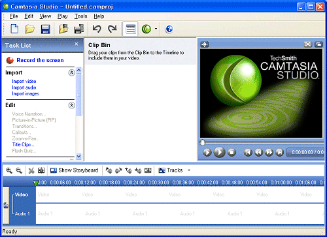
Task: Collapse the Edit section chevron
Action: pos(71,105)
